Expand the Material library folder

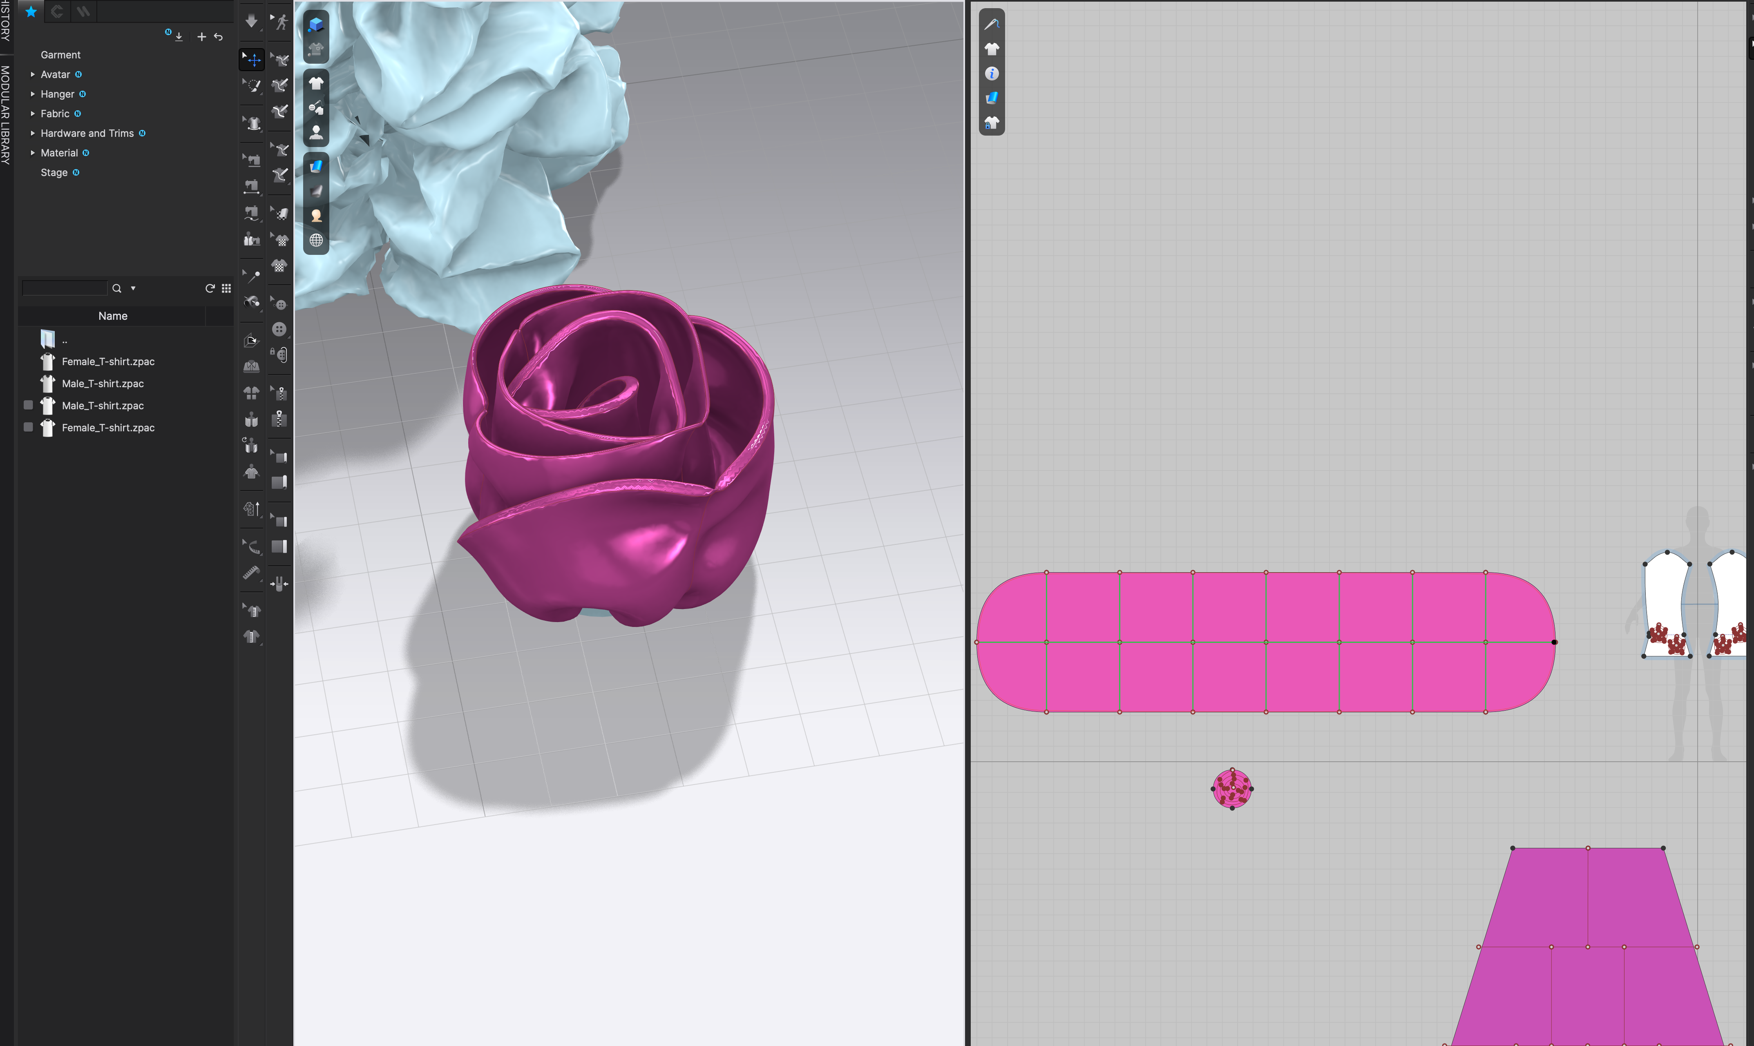(x=32, y=153)
